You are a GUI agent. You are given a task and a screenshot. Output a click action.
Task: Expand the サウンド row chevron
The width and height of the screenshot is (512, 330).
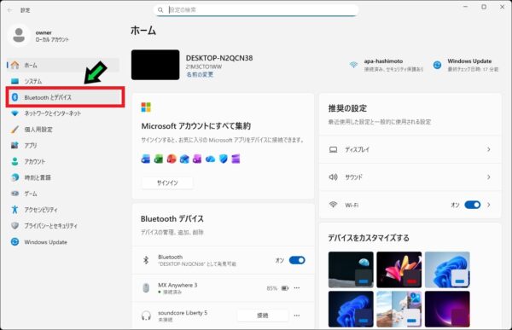point(489,177)
